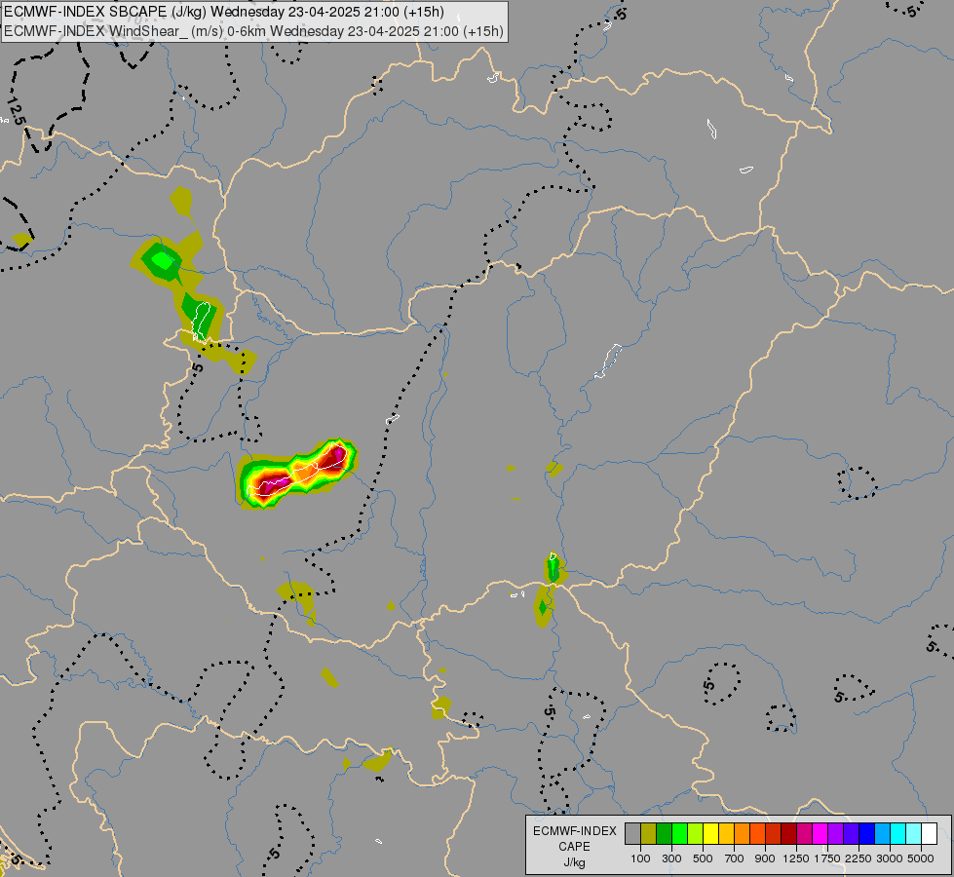
Task: Click the red-magenta CAPE maximum on the map
Action: click(x=297, y=473)
